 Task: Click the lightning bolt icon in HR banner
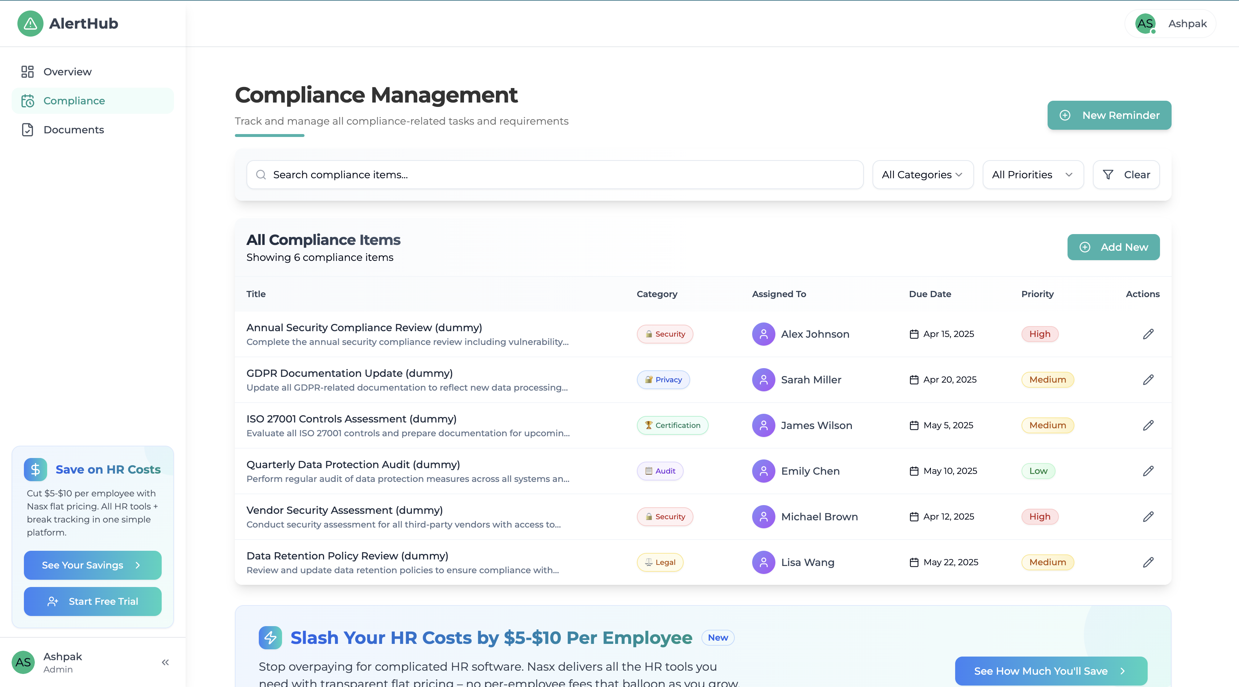tap(270, 638)
